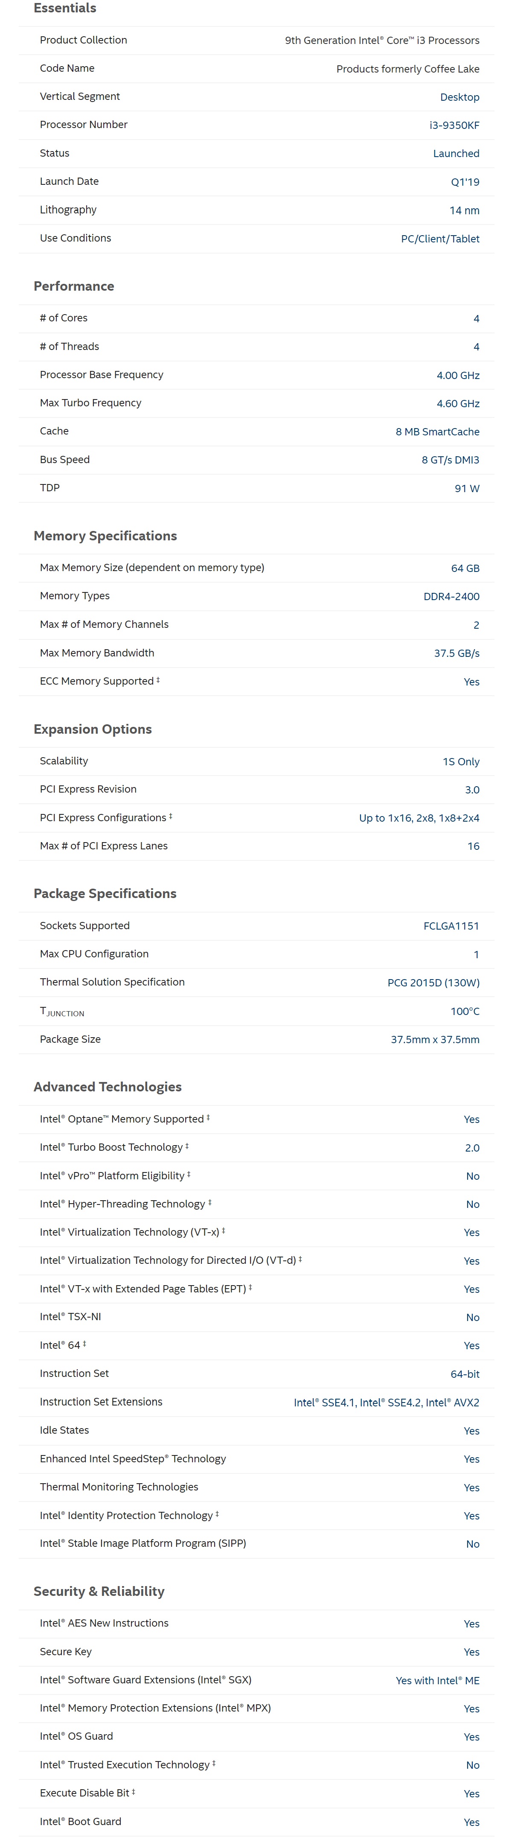Open the Products formerly Coffee Lake link

[408, 69]
